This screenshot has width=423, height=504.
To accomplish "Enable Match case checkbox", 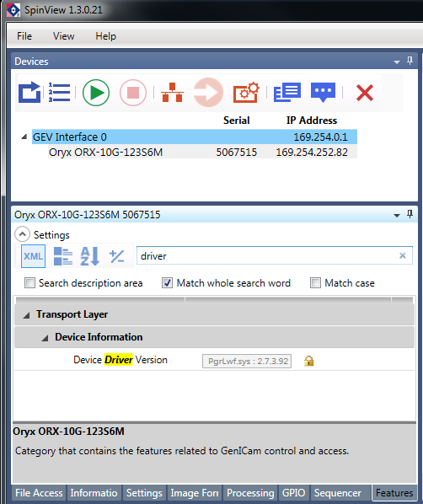I will click(315, 283).
